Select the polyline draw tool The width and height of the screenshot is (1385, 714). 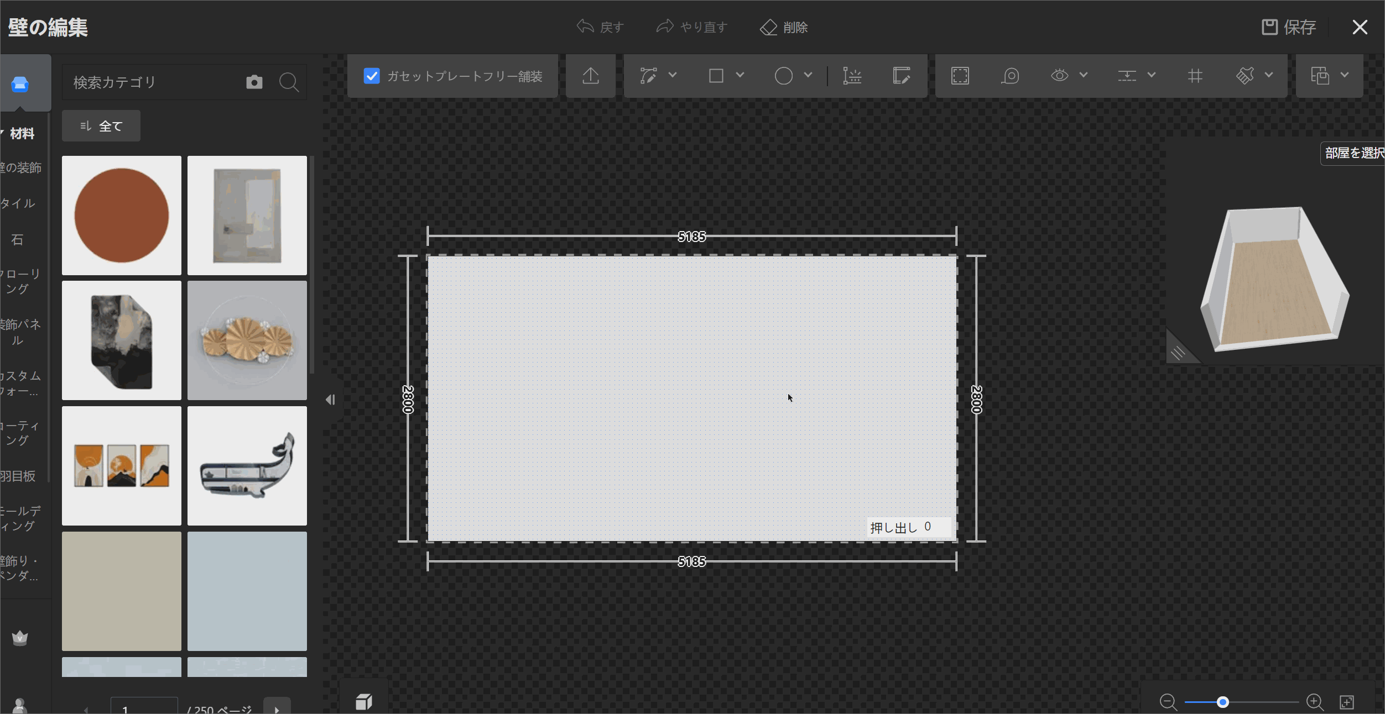[648, 76]
